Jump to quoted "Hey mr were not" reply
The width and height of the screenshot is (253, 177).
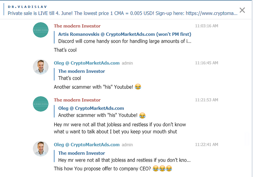[122, 156]
